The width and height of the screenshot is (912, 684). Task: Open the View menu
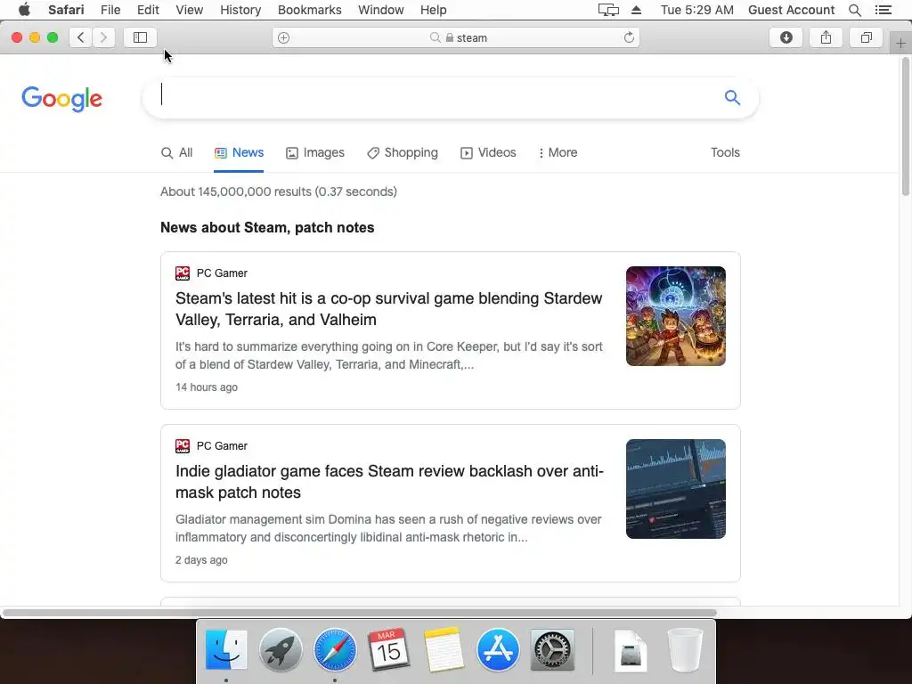(x=190, y=10)
